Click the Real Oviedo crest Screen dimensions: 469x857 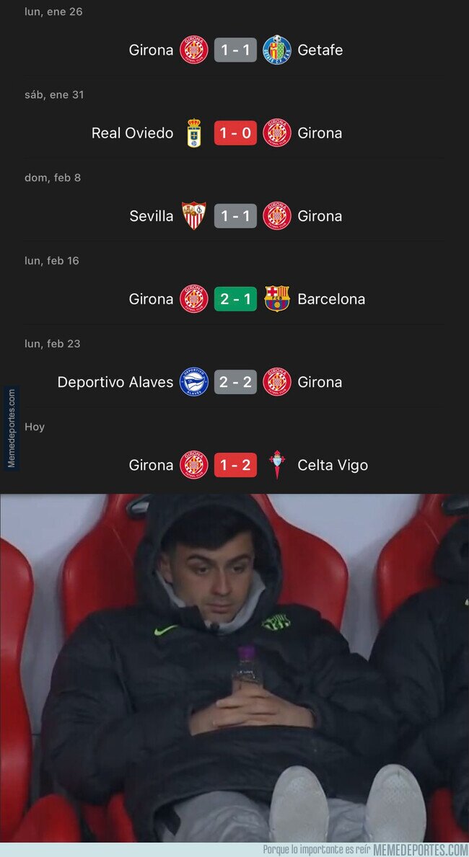coord(194,133)
